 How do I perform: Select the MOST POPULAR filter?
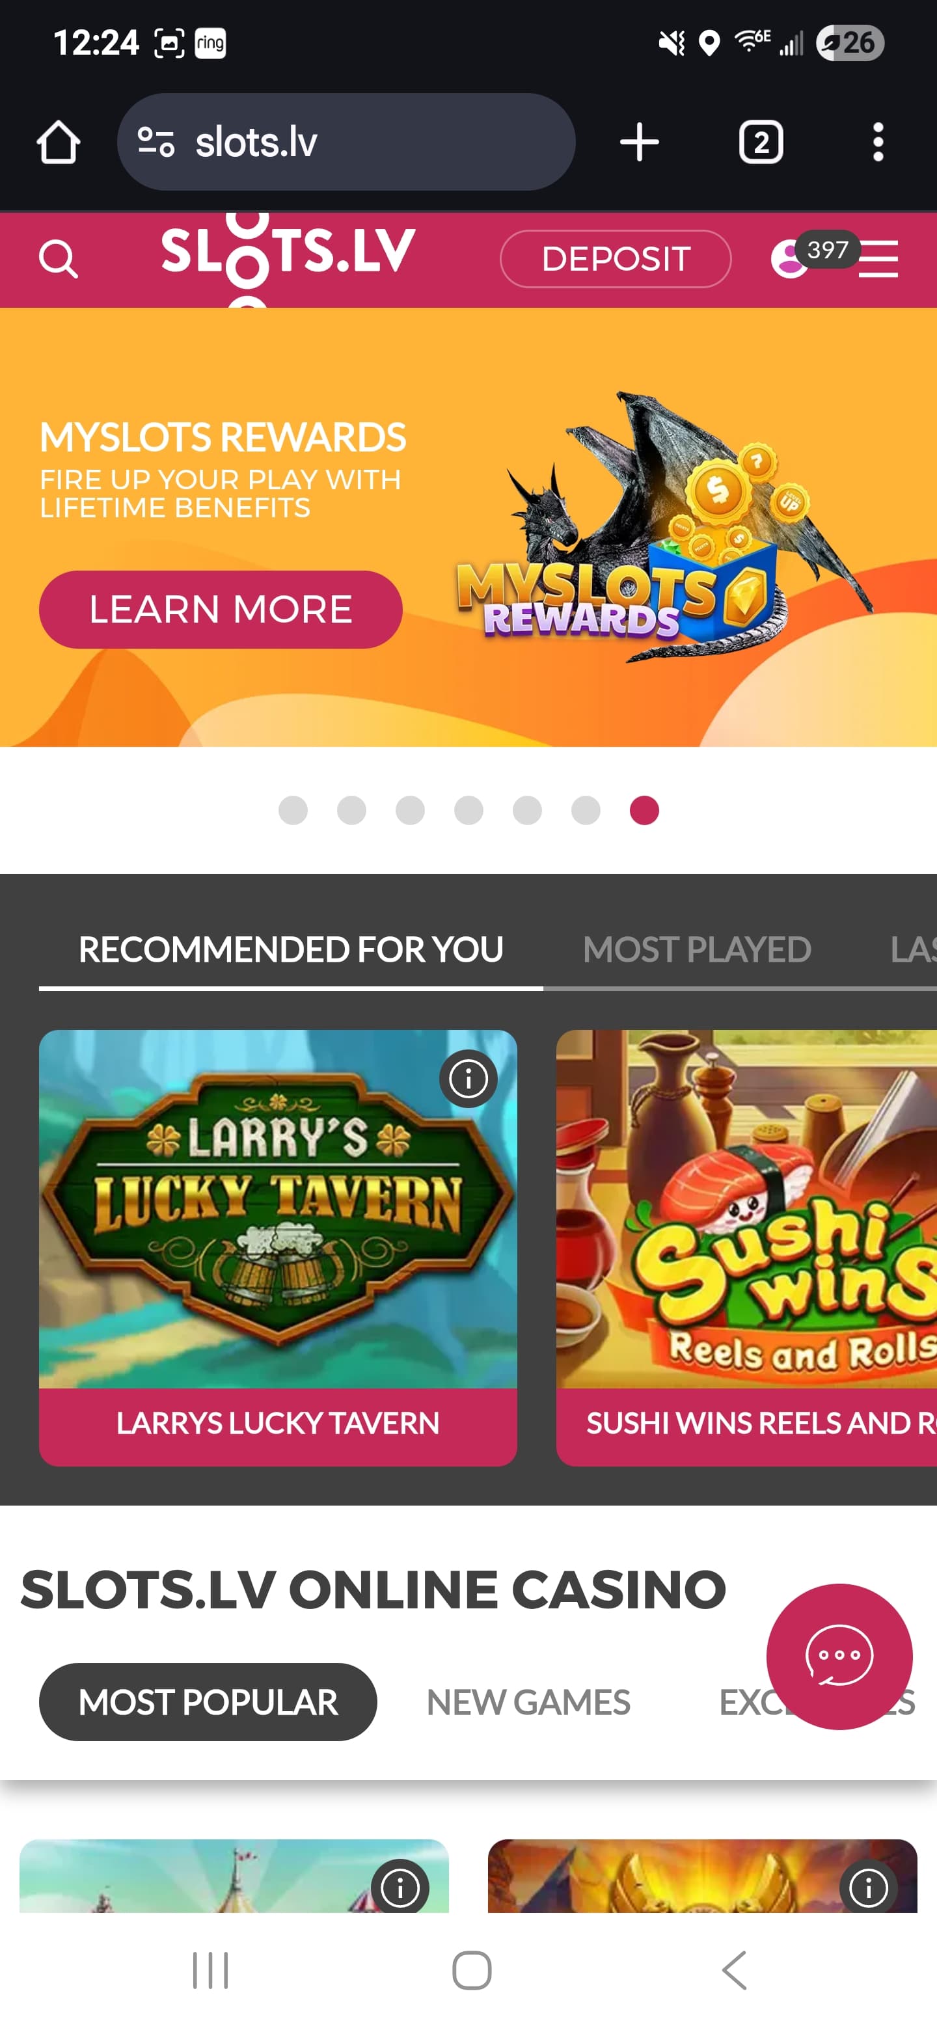pyautogui.click(x=208, y=1702)
